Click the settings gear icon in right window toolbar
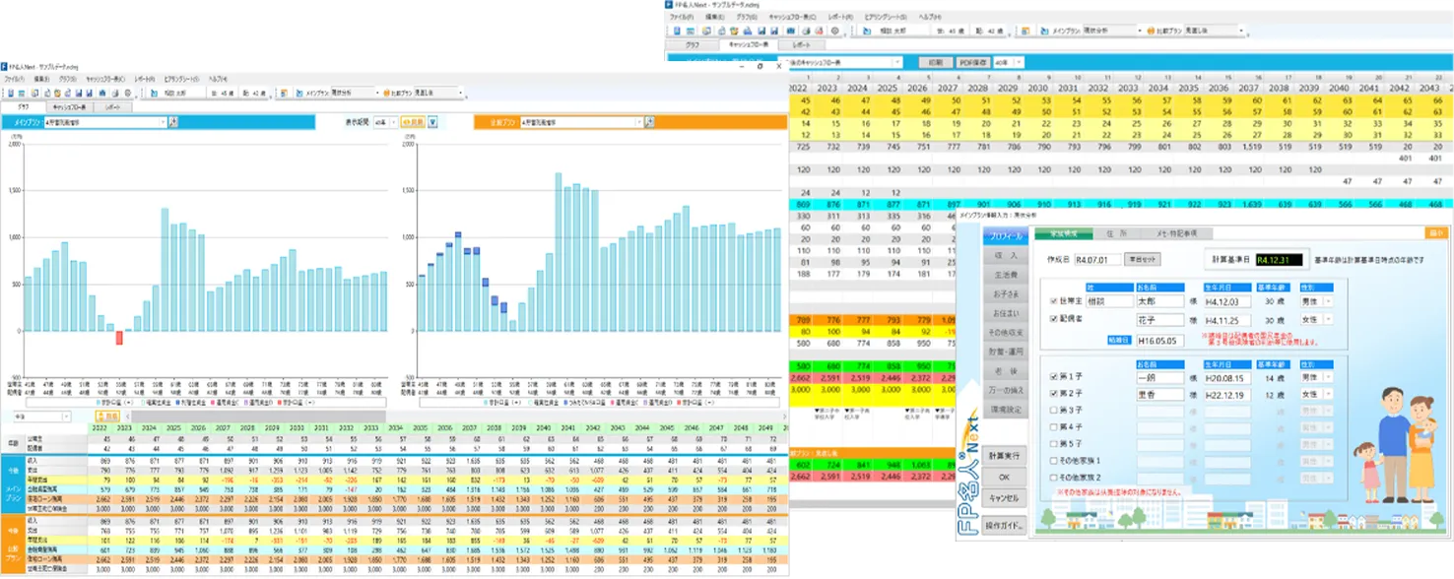This screenshot has width=1454, height=579. tap(834, 31)
